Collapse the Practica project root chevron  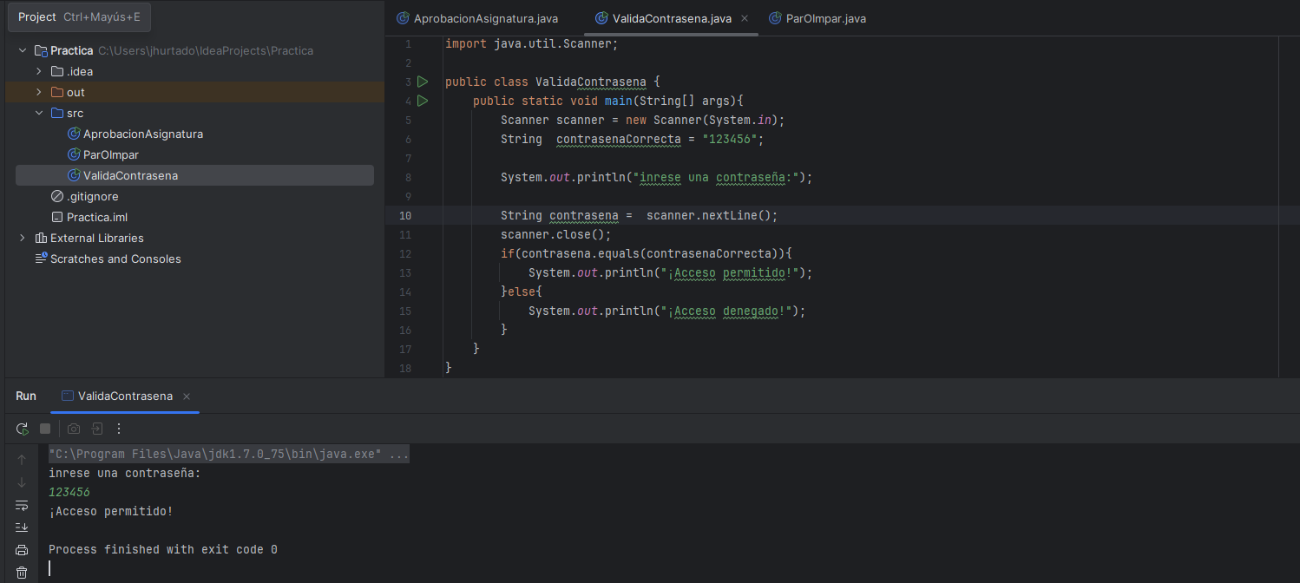click(x=23, y=50)
